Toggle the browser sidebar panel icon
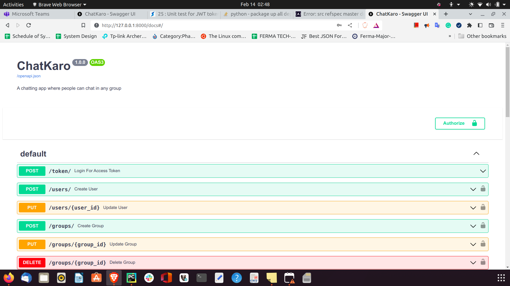 coord(480,25)
